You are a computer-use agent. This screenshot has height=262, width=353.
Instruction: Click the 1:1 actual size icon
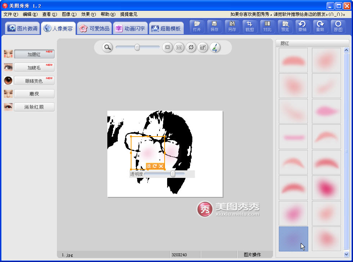tap(179, 47)
